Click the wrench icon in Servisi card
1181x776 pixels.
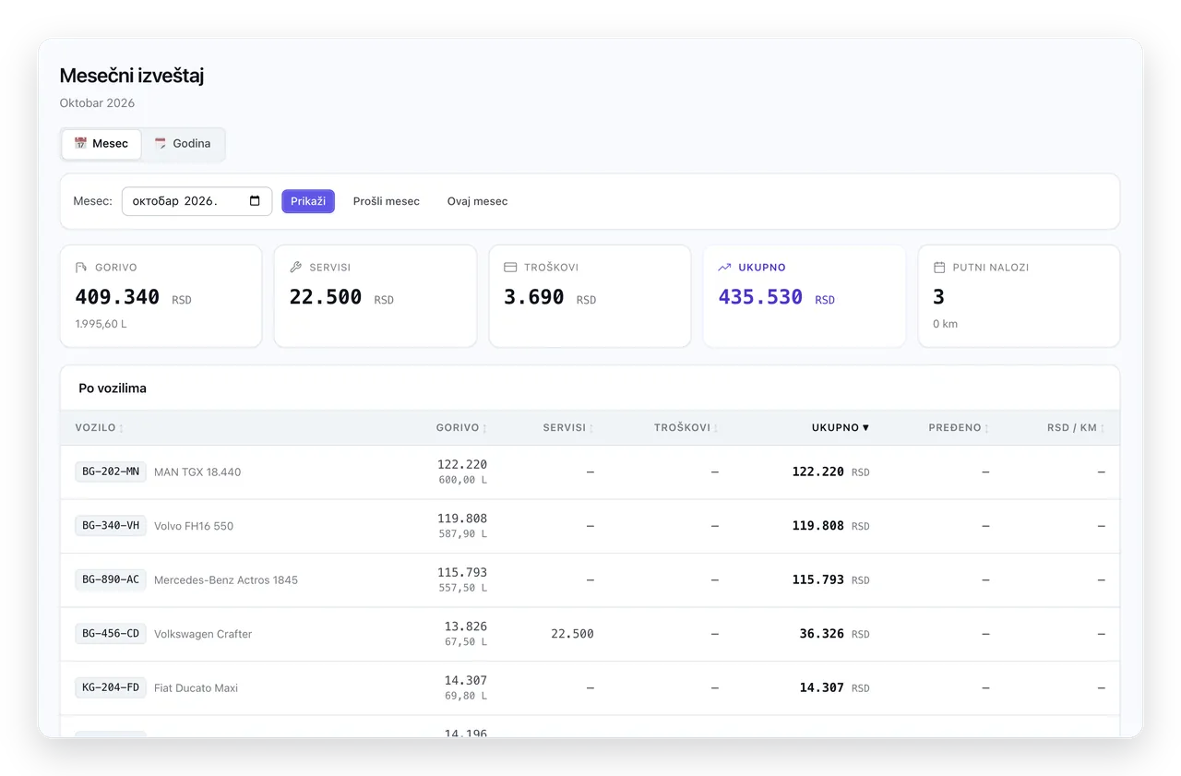click(295, 268)
